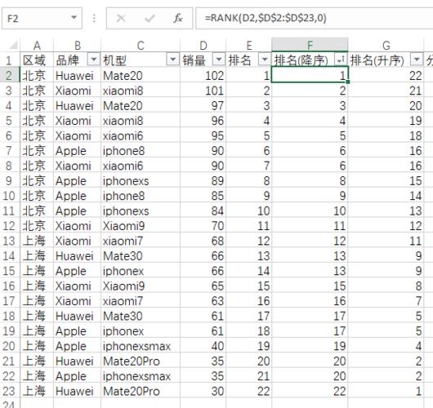Click cell D3 with value 101
This screenshot has width=433, height=408.
[x=203, y=91]
